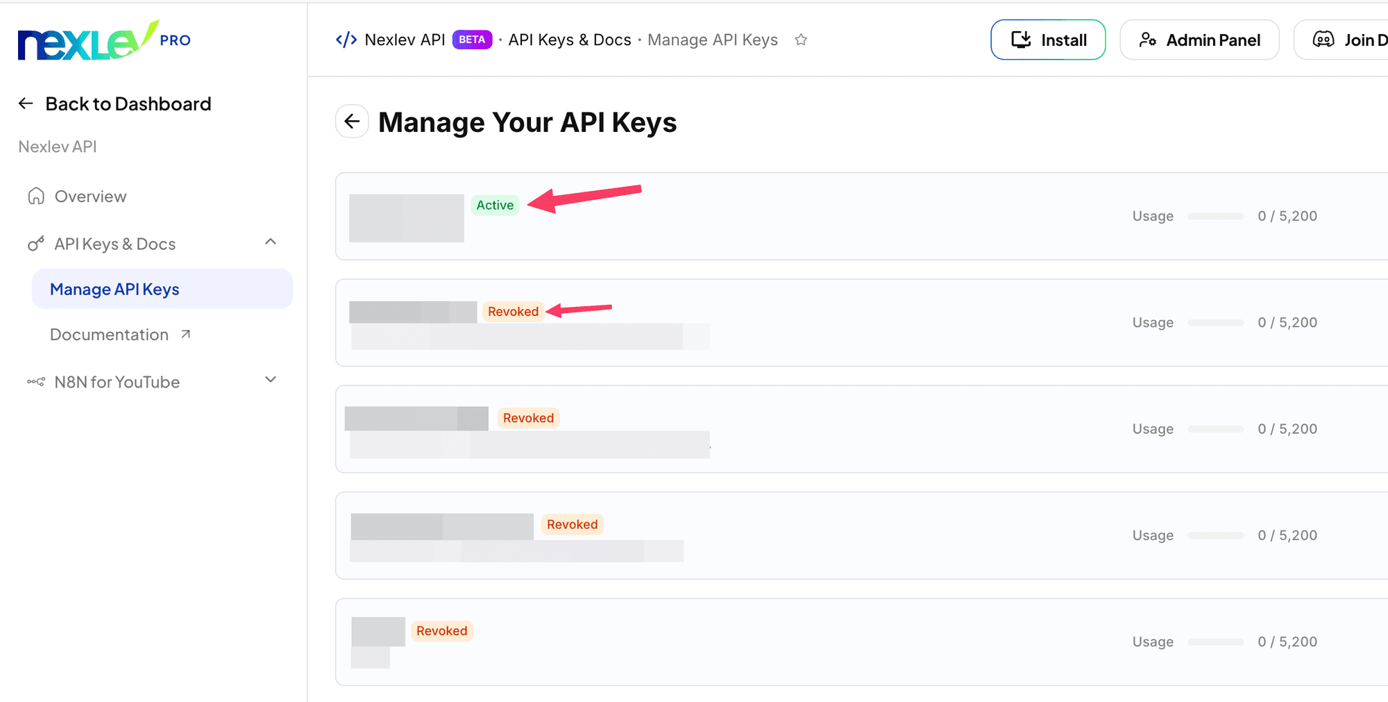The image size is (1388, 702).
Task: Click the BETA badge in the header
Action: [472, 40]
